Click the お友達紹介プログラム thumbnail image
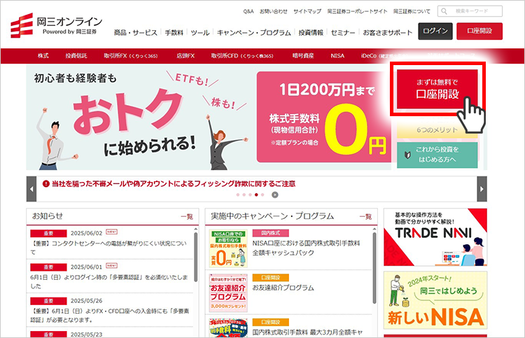 pyautogui.click(x=228, y=293)
